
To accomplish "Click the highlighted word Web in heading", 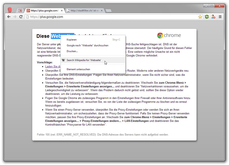I will [x=56, y=36].
